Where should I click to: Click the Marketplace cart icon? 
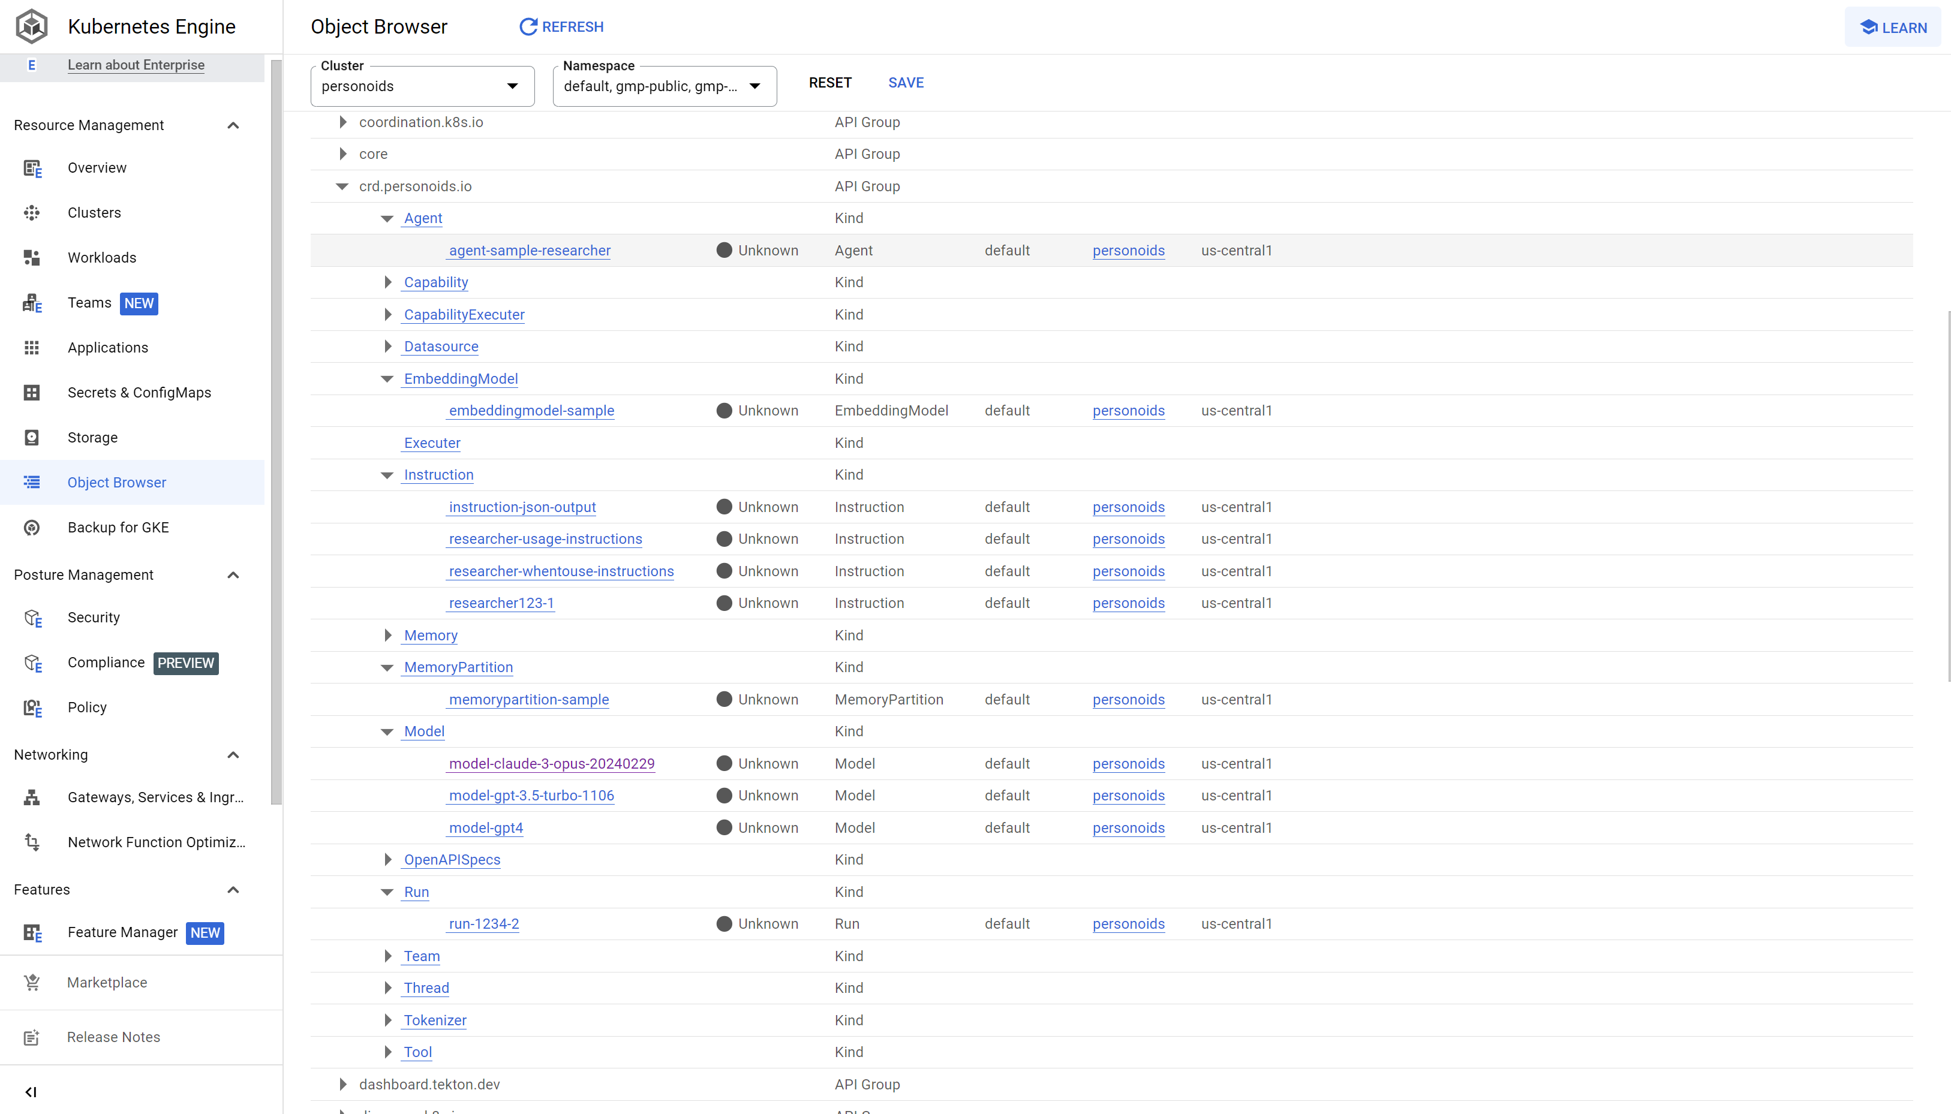(31, 983)
